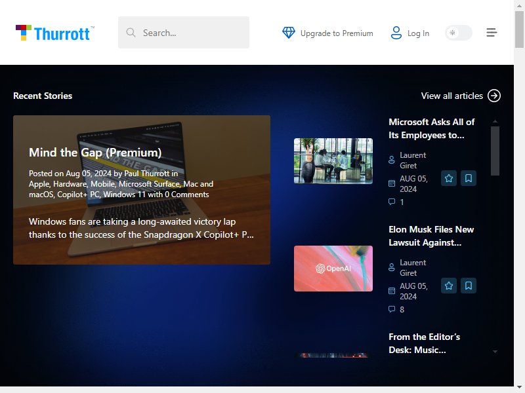This screenshot has height=393, width=525.
Task: Click the View all articles arrow icon
Action: pyautogui.click(x=494, y=96)
